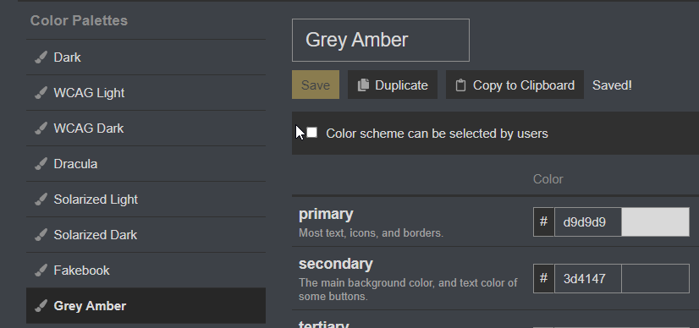The image size is (699, 328).
Task: Copy color scheme to clipboard
Action: point(515,85)
